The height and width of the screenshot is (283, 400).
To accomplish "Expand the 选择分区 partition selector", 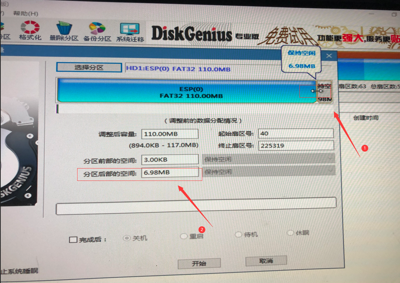I will click(x=89, y=67).
